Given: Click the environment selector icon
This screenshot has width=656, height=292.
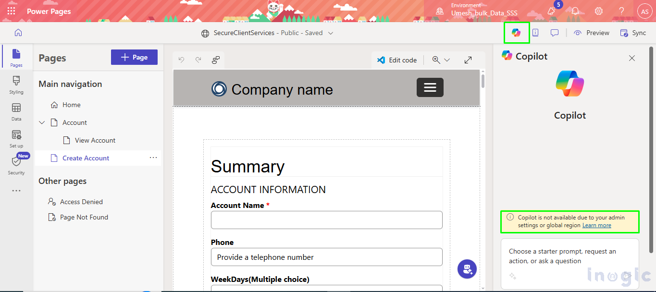Looking at the screenshot, I should pyautogui.click(x=439, y=11).
